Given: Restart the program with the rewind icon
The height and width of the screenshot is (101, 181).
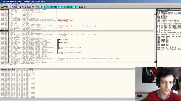Looking at the screenshot, I should (5, 7).
